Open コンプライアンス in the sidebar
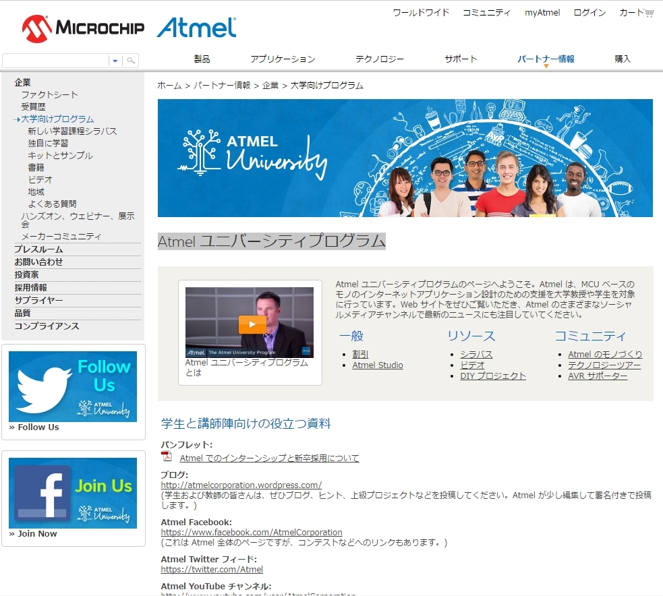This screenshot has height=596, width=663. (47, 326)
